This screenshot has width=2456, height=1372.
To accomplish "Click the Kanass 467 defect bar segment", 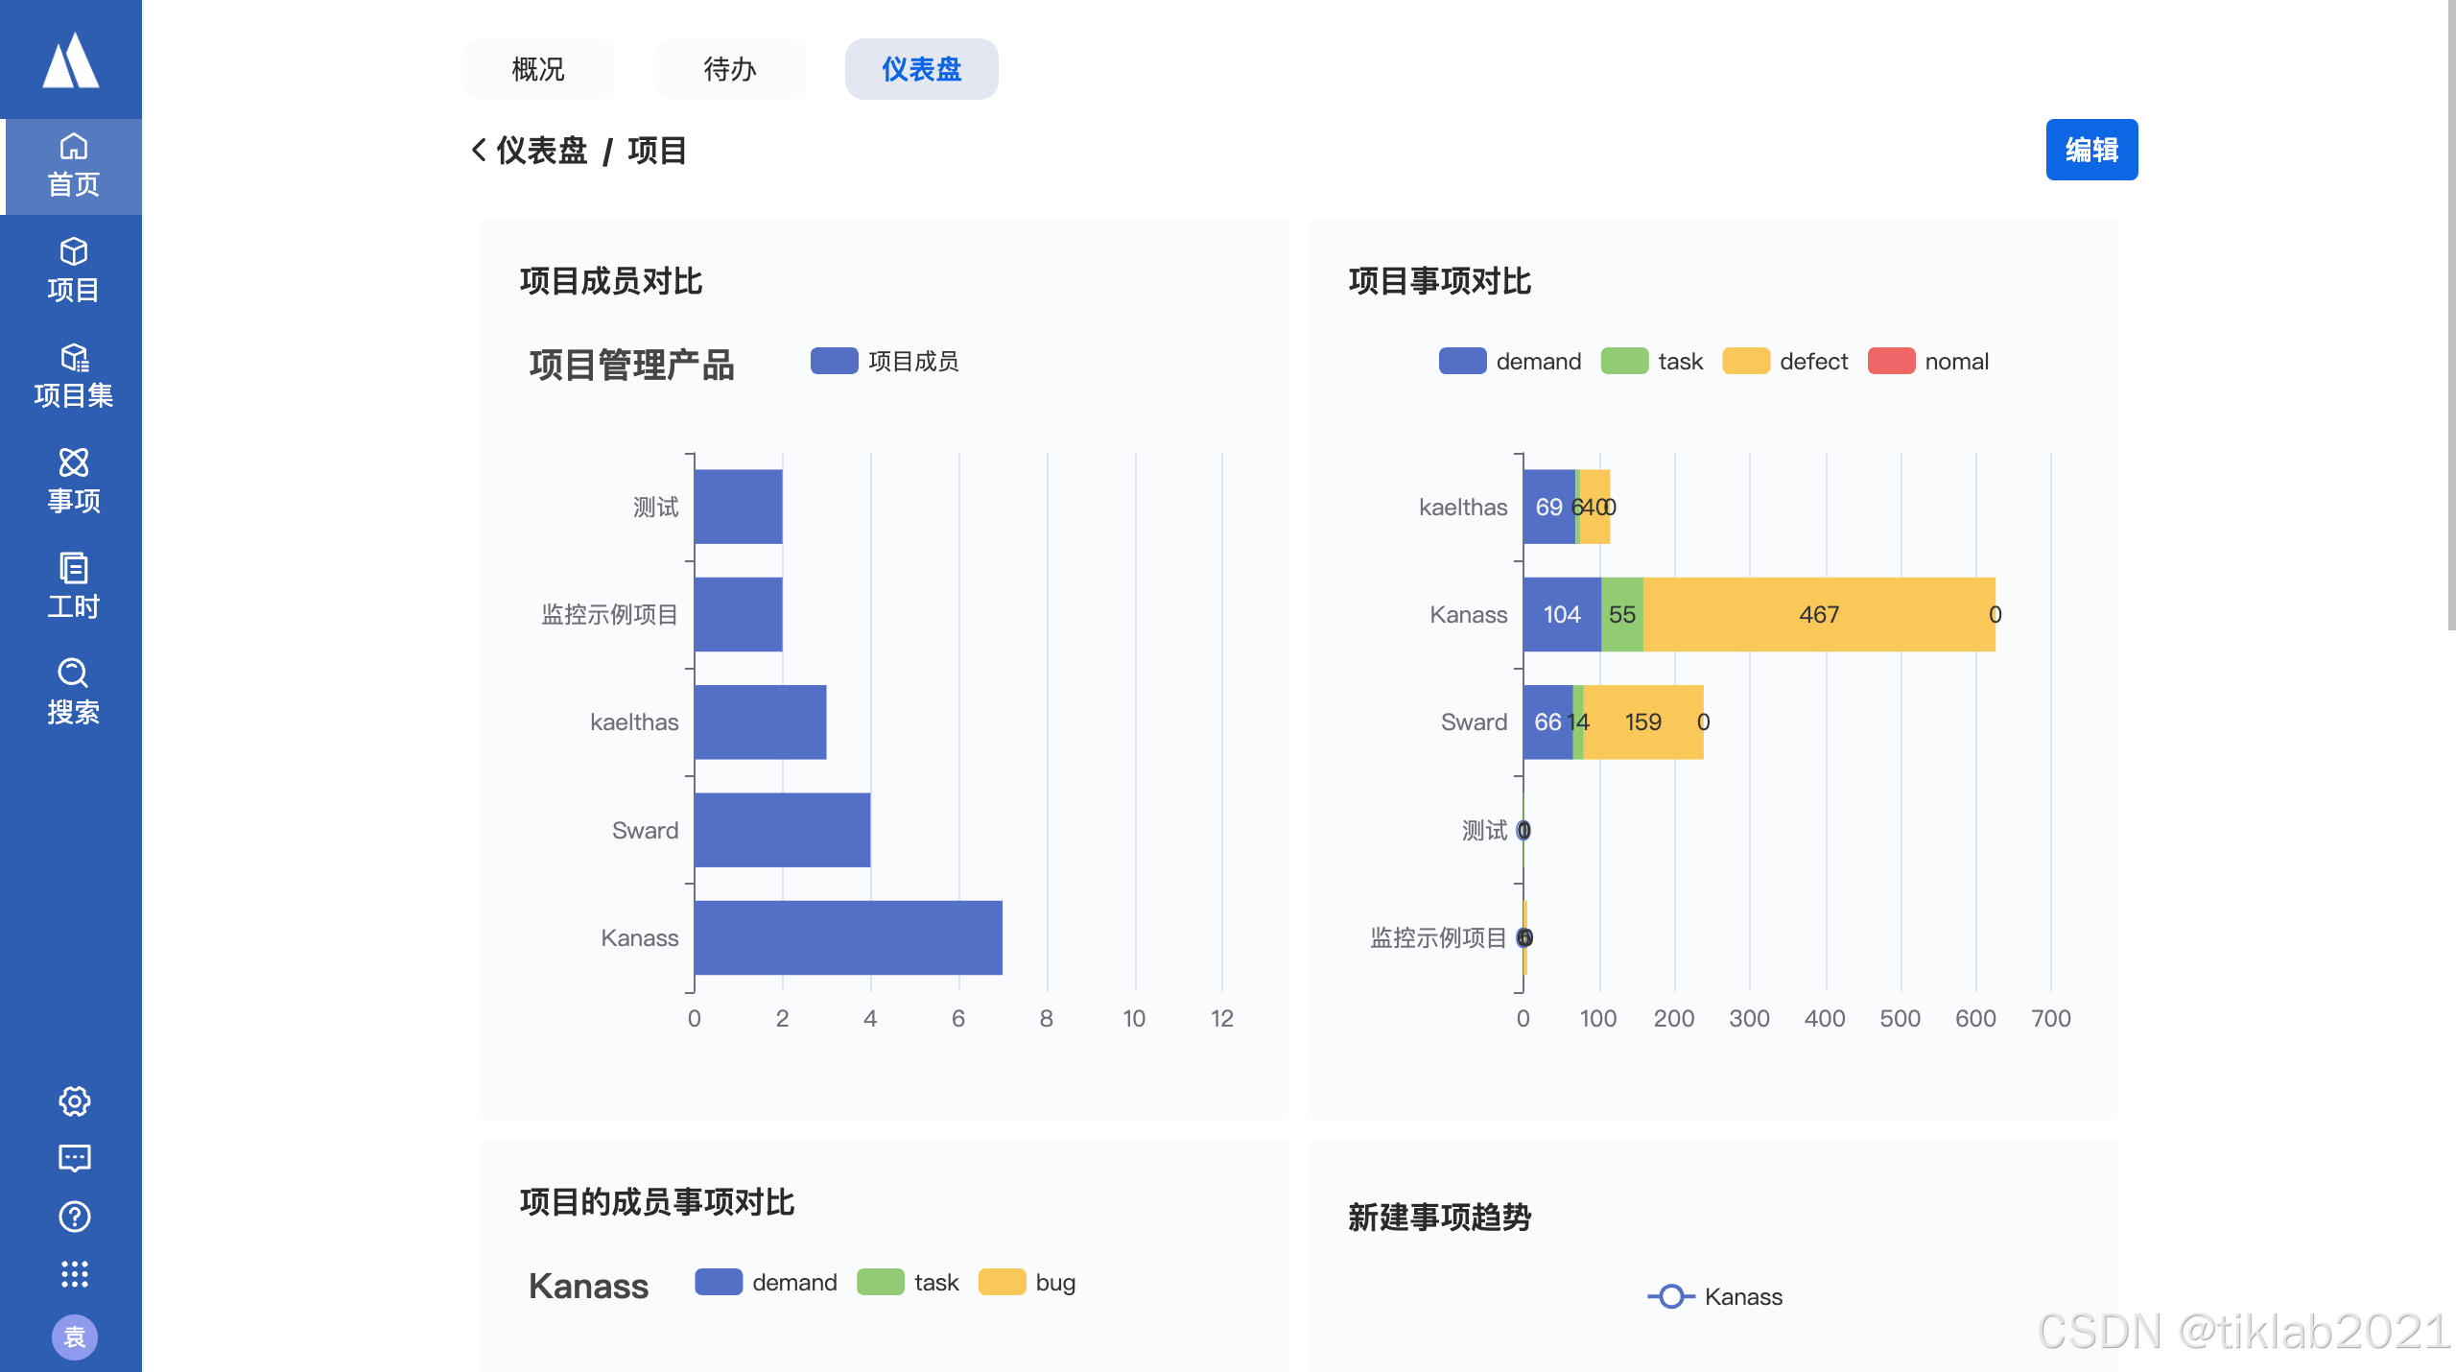I will tap(1818, 615).
